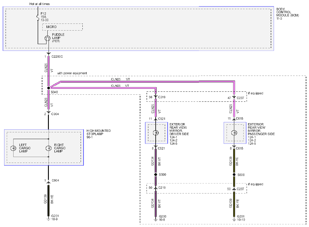
Task: Click the 'C2280C' connector label
Action: point(57,56)
